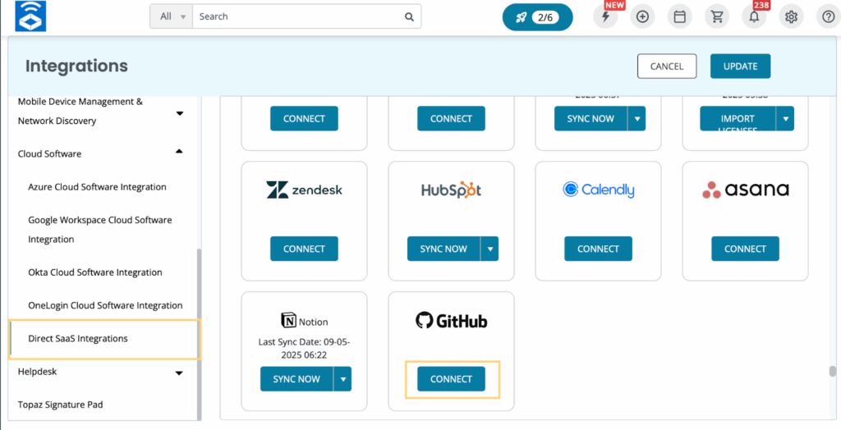
Task: Open the rocket 2/6 onboarding progress
Action: pos(537,17)
